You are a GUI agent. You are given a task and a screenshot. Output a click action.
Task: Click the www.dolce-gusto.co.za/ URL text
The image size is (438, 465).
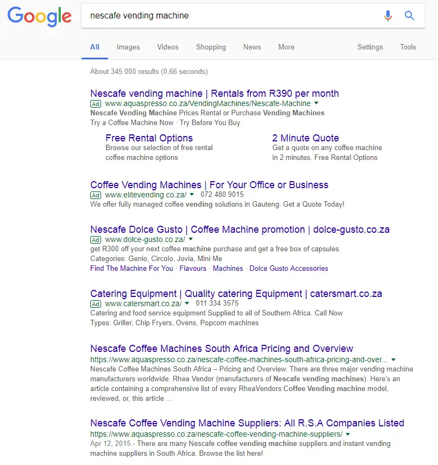click(x=145, y=239)
